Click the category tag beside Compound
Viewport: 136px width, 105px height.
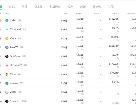24,29
